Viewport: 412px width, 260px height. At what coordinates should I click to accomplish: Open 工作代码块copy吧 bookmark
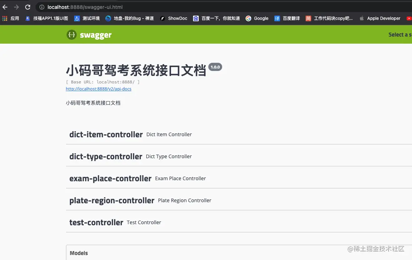coord(329,18)
